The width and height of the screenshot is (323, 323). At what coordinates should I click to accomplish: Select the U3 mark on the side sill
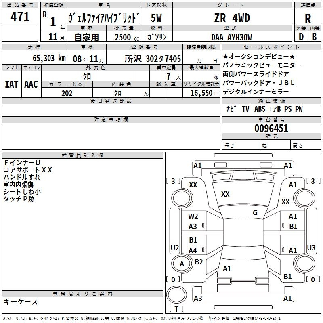click(x=311, y=247)
